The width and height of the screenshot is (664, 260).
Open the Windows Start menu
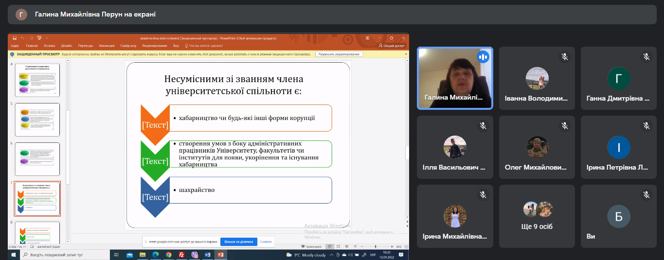pyautogui.click(x=13, y=255)
